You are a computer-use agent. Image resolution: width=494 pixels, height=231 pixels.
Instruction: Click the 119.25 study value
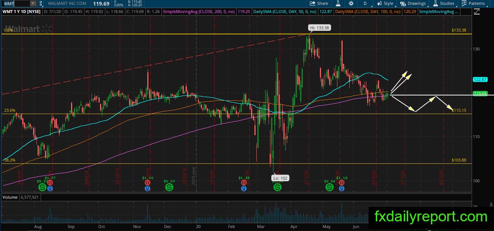(x=244, y=12)
